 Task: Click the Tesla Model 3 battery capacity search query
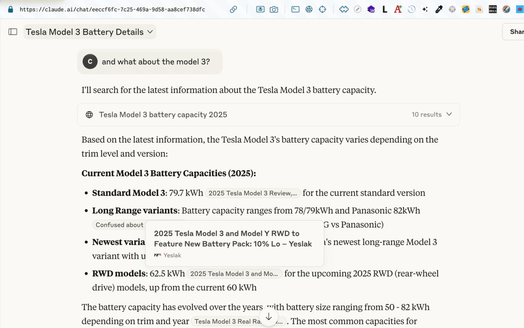163,114
